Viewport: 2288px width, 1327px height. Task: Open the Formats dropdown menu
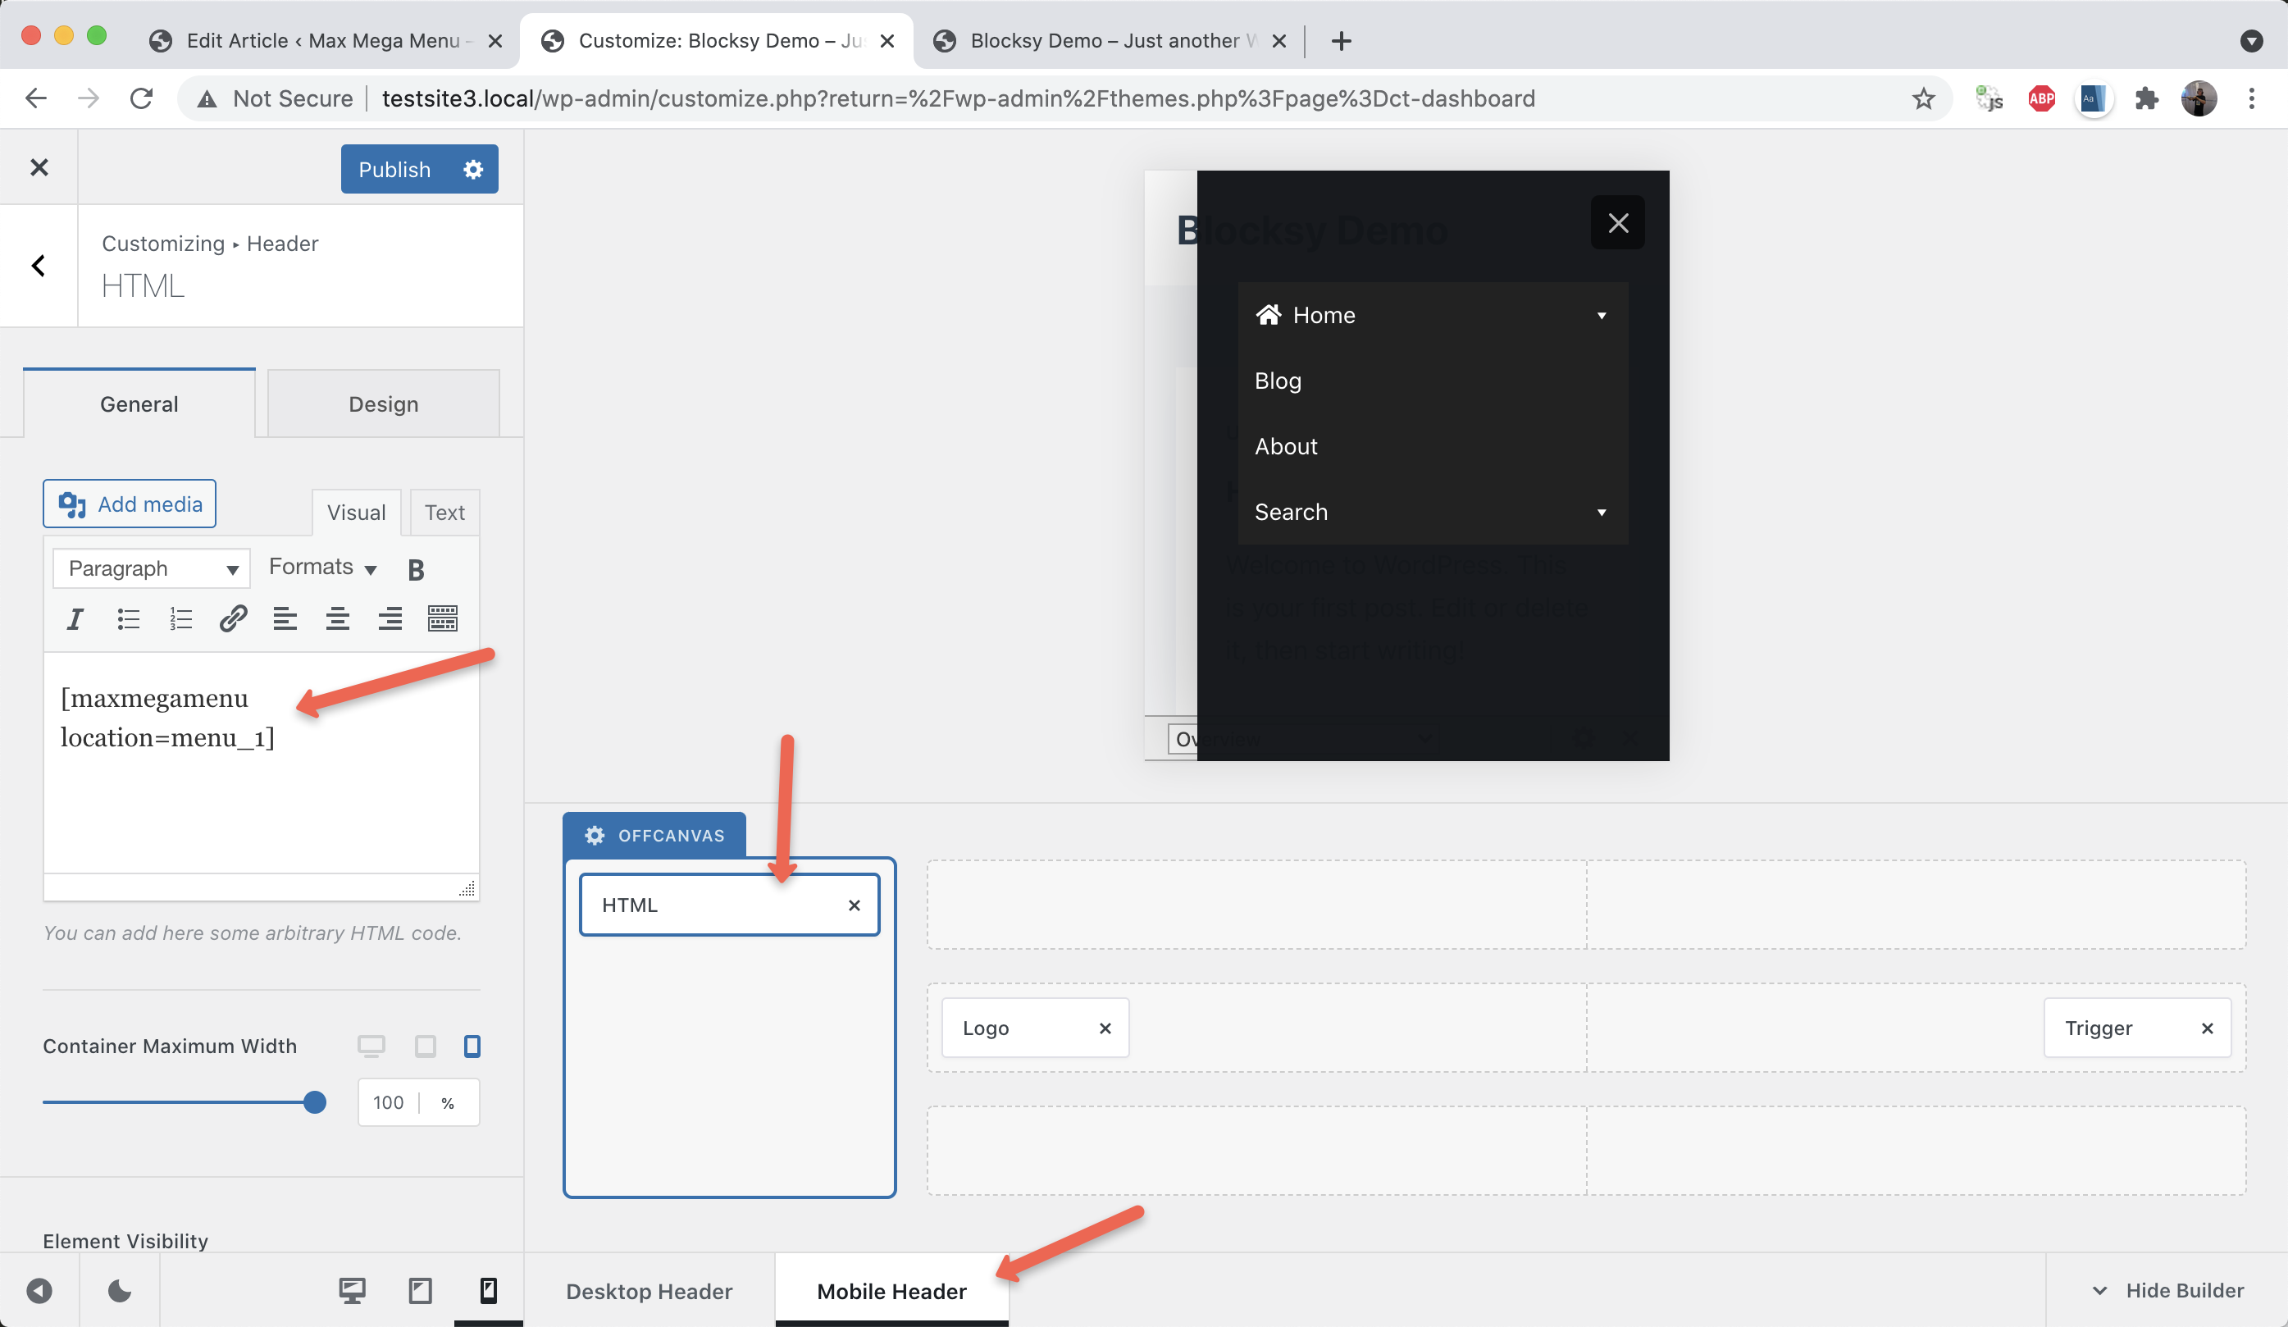[x=322, y=568]
